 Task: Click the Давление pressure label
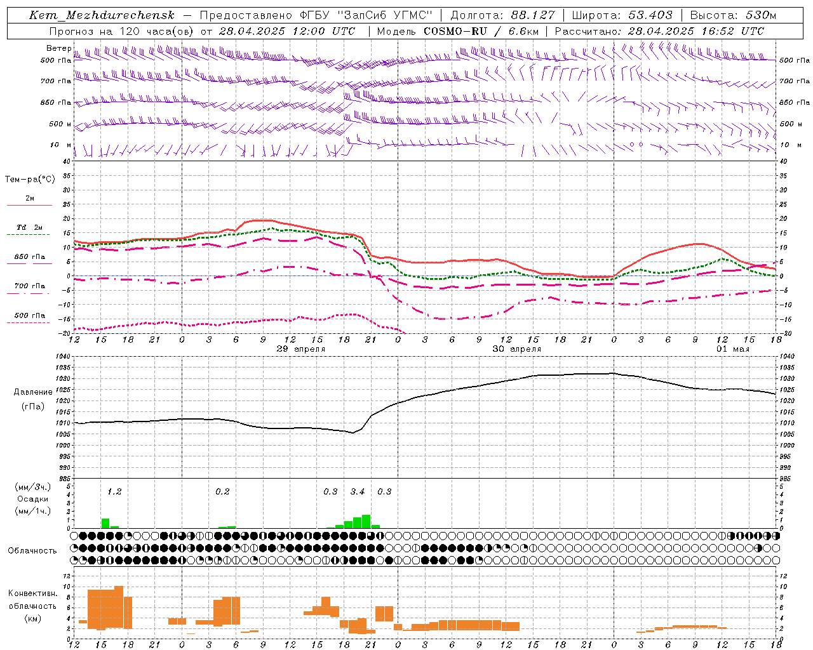33,392
